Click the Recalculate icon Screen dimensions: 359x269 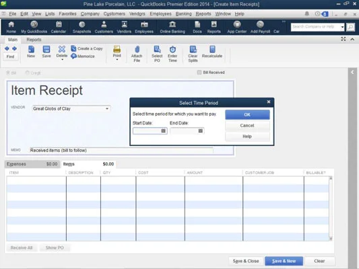click(x=212, y=52)
